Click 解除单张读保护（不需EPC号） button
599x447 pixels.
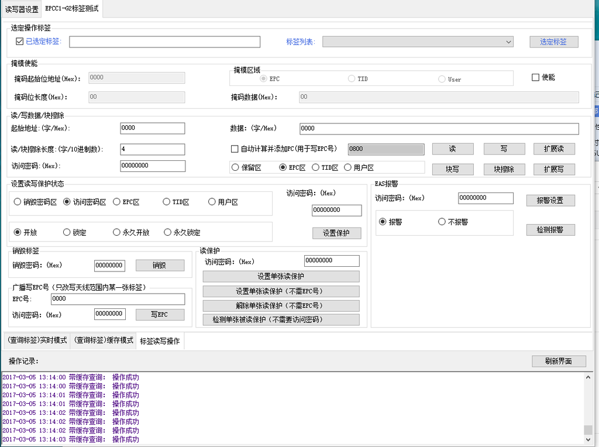tap(281, 305)
